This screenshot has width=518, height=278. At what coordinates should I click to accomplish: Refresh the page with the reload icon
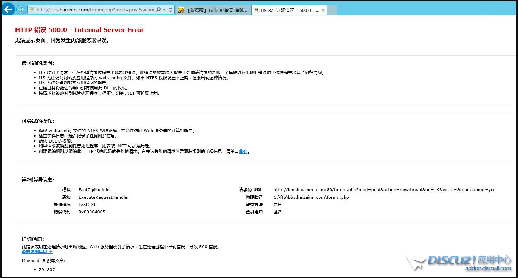170,10
